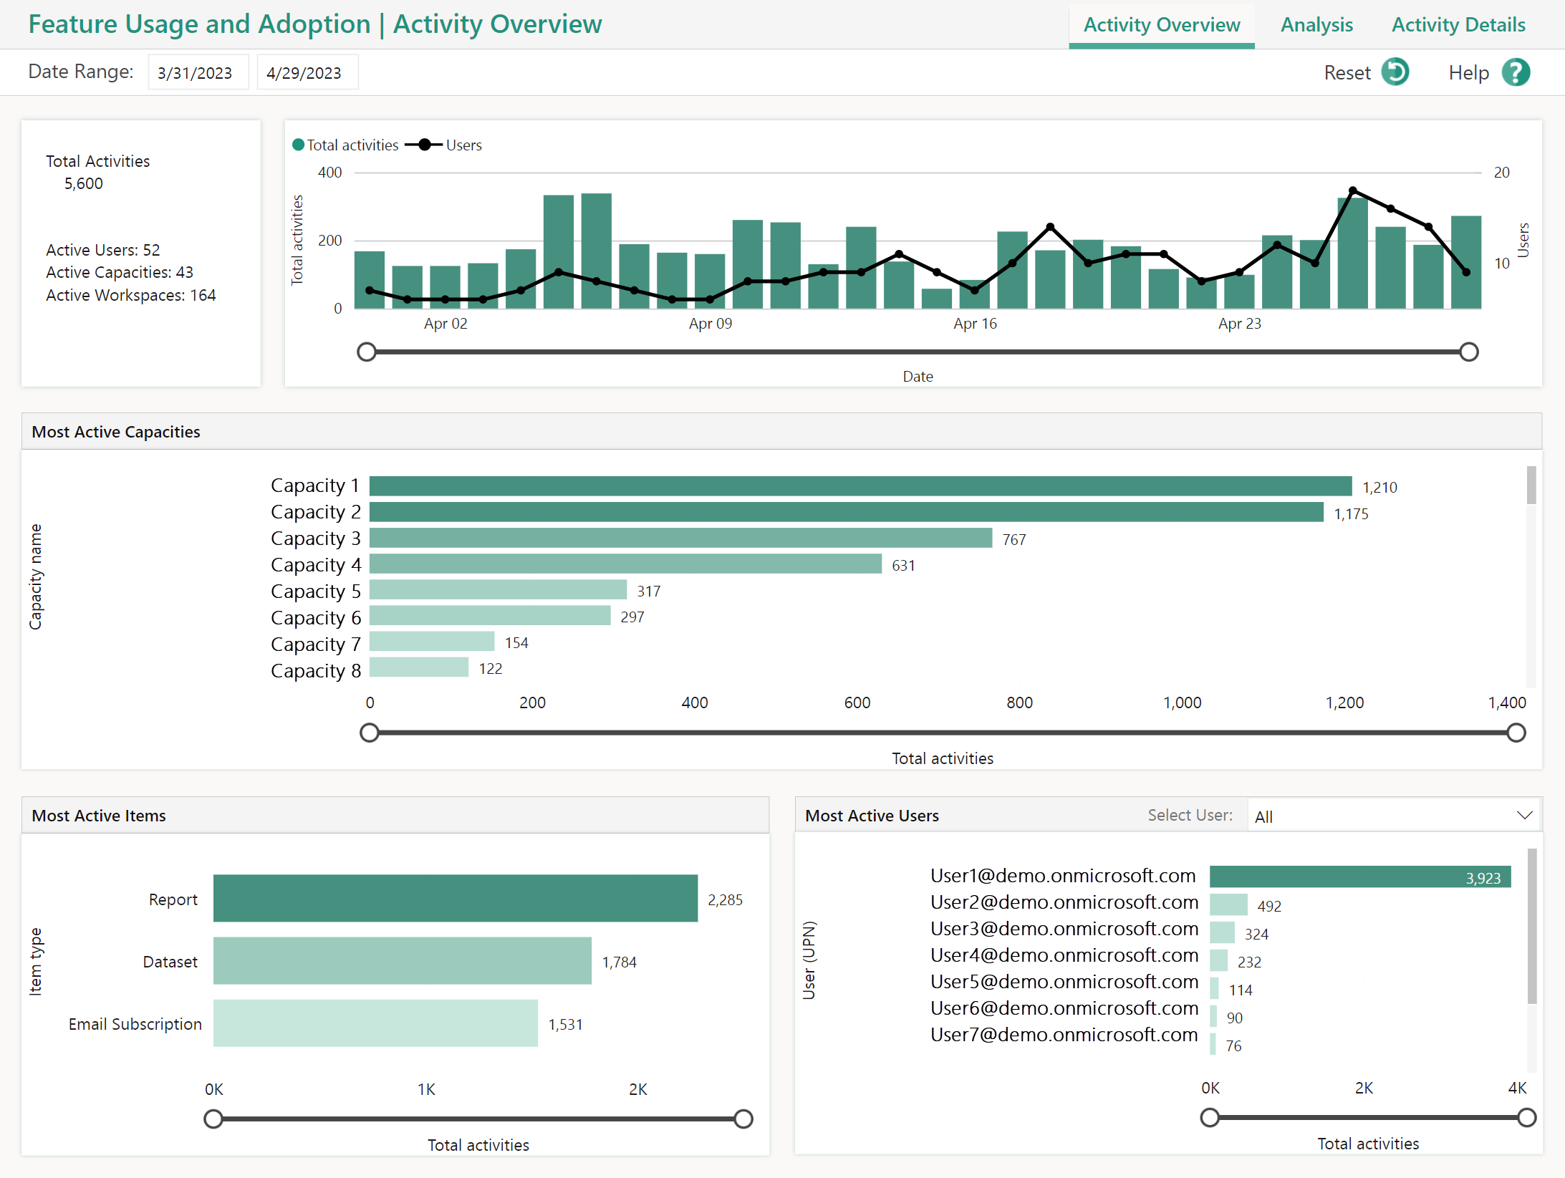Open the Activity Details tab
Screen dimensions: 1565x1178
click(x=1460, y=24)
